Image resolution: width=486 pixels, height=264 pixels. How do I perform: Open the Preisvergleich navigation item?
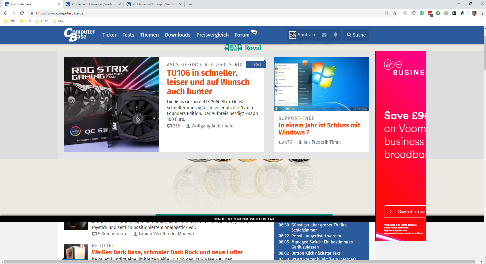pos(212,35)
